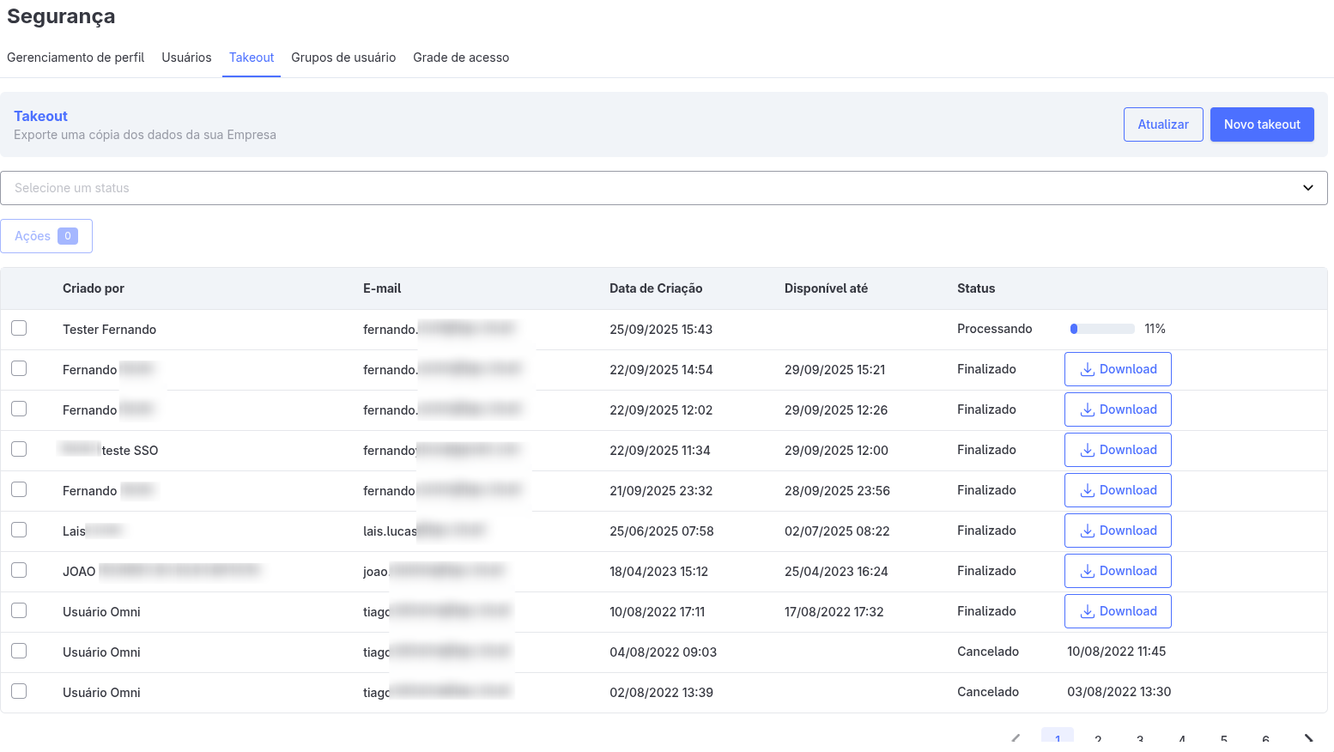The image size is (1334, 752).
Task: Download the takeout created 22/09/2025 11:34
Action: pos(1117,450)
